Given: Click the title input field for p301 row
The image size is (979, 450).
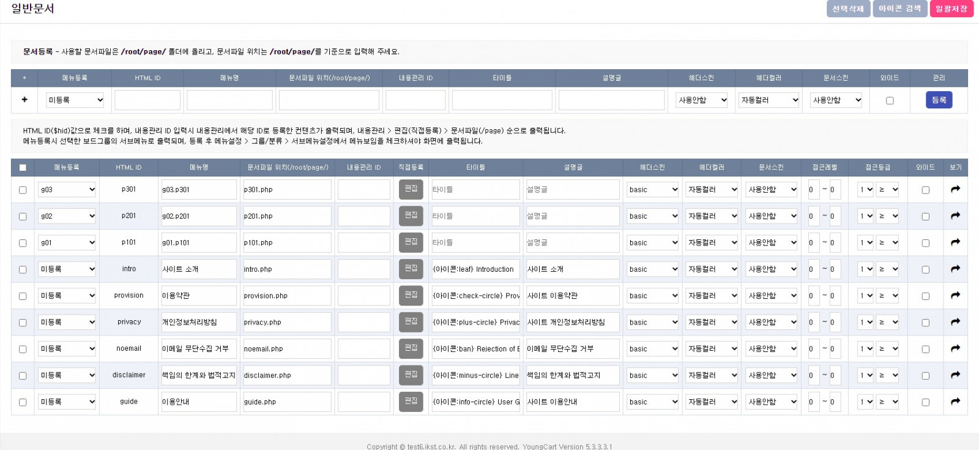Looking at the screenshot, I should (x=475, y=190).
